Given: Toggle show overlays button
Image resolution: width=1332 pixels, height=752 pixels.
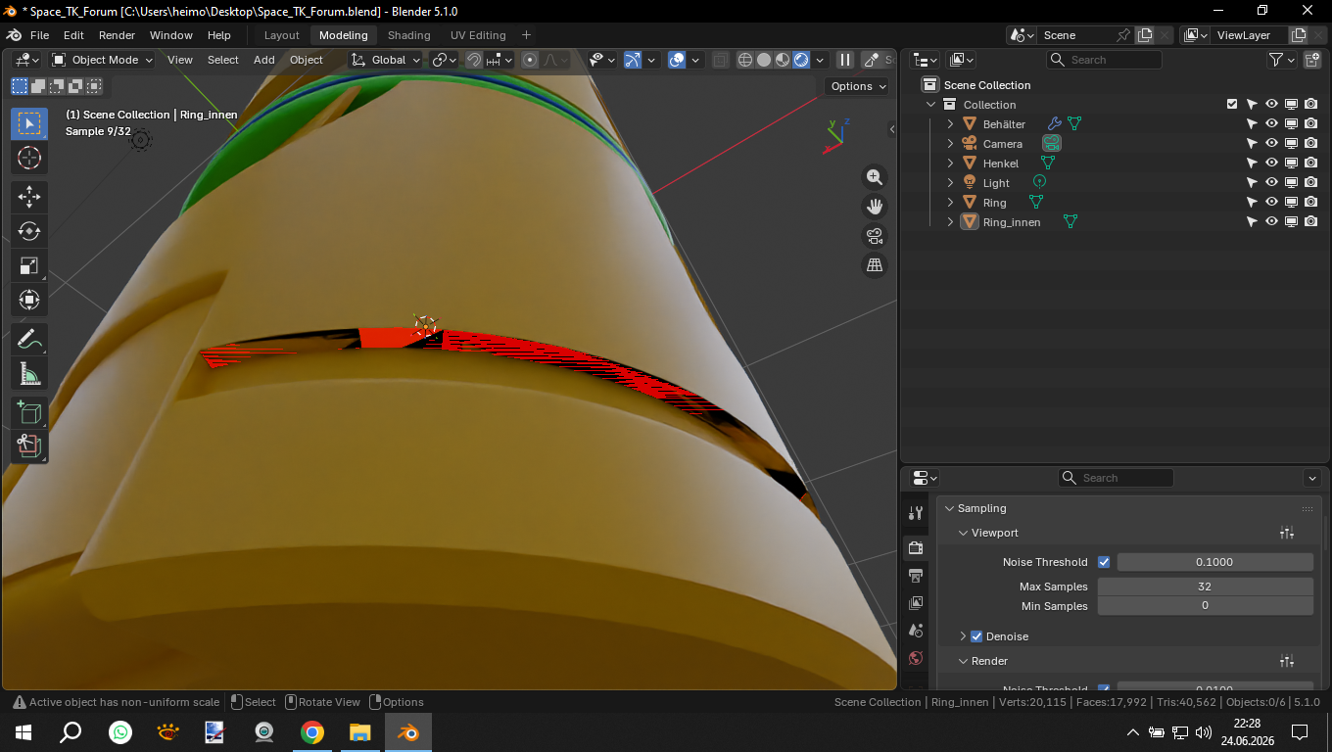Looking at the screenshot, I should 677,60.
